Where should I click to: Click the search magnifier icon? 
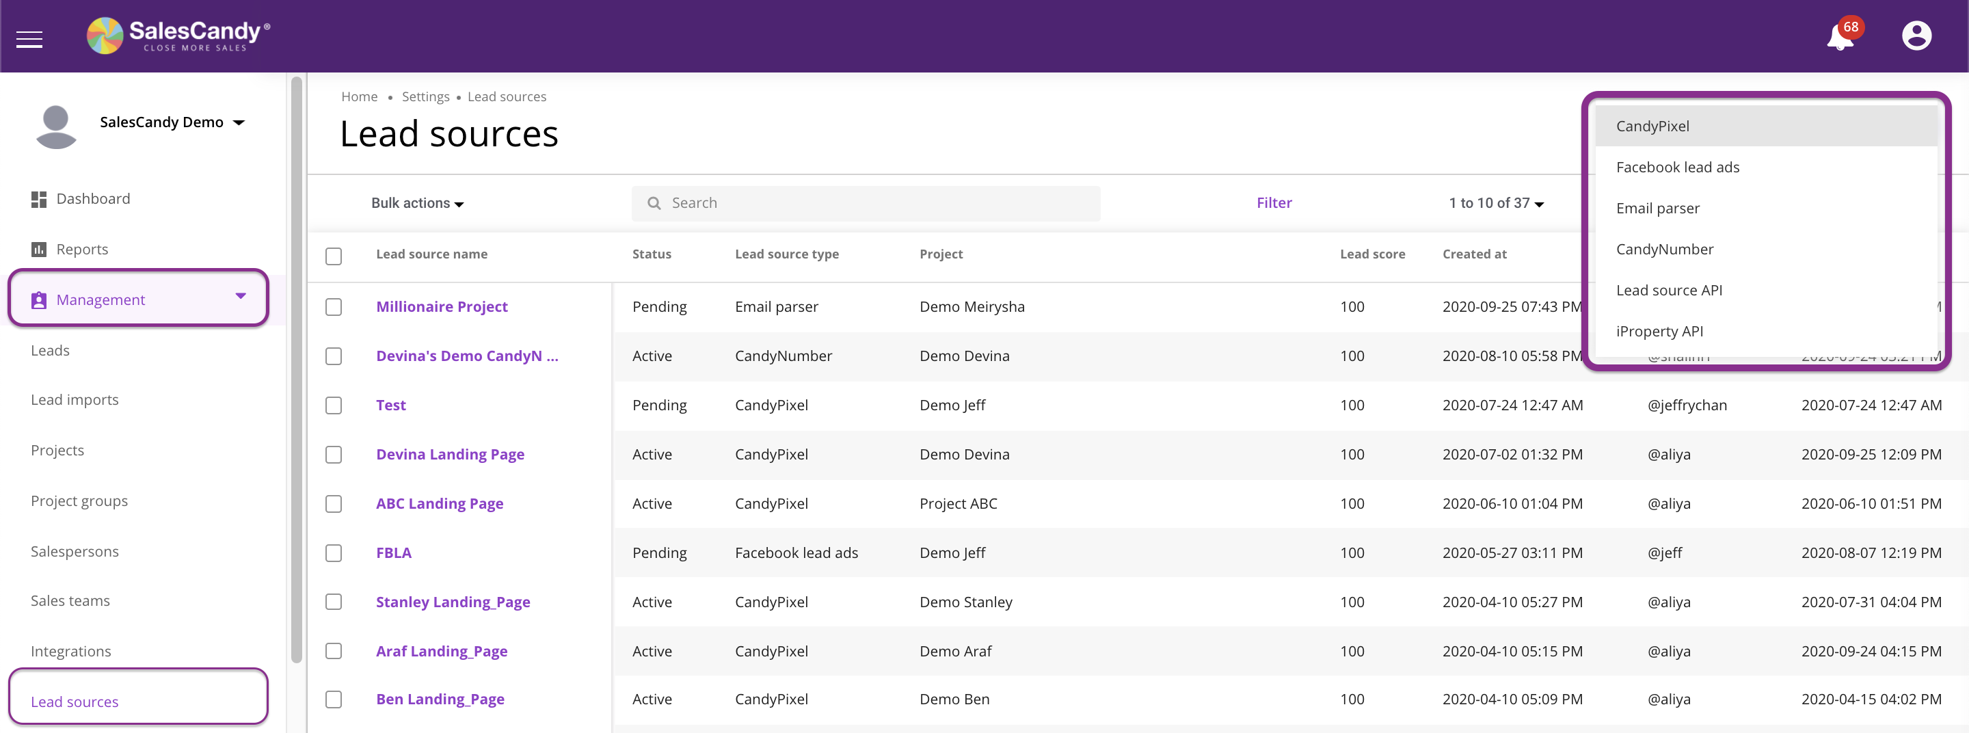point(654,202)
